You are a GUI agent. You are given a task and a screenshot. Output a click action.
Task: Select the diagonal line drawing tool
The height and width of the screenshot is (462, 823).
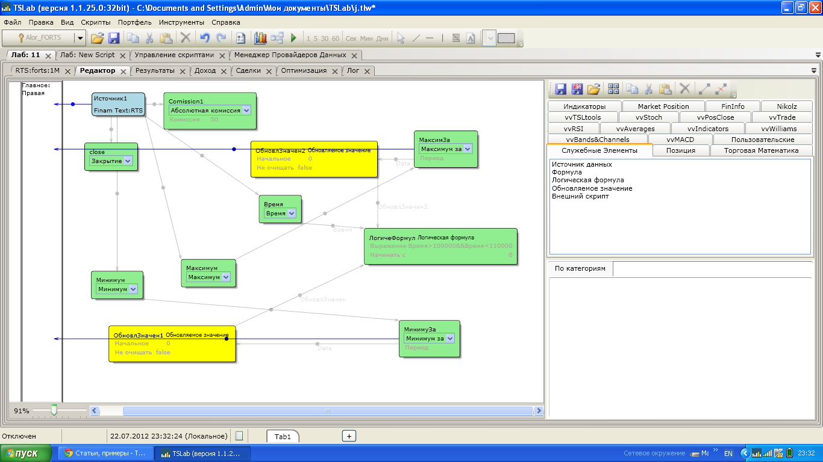pos(416,38)
